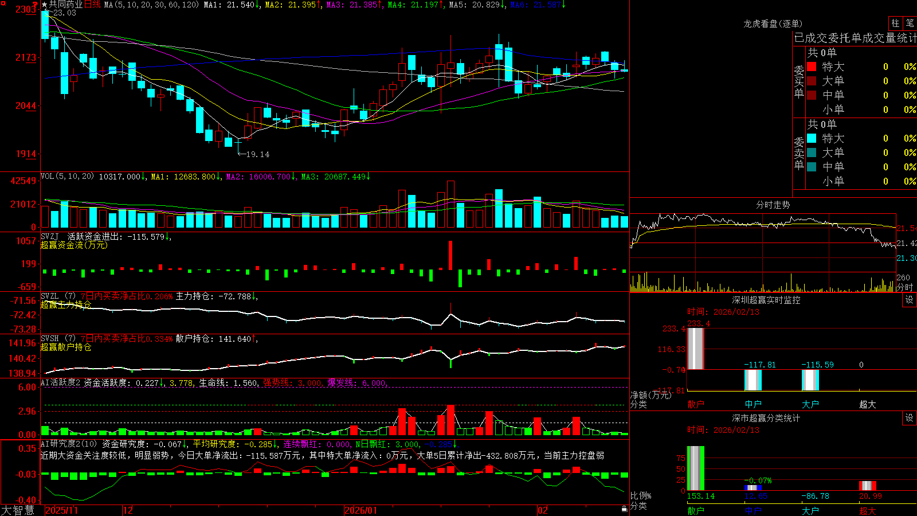Screen dimensions: 917x516
Task: Click the red question mark help icon
Action: [x=34, y=5]
